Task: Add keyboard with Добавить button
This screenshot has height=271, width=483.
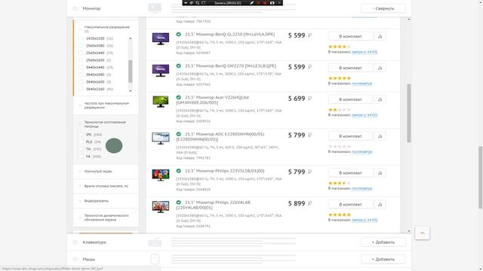Action: point(383,242)
